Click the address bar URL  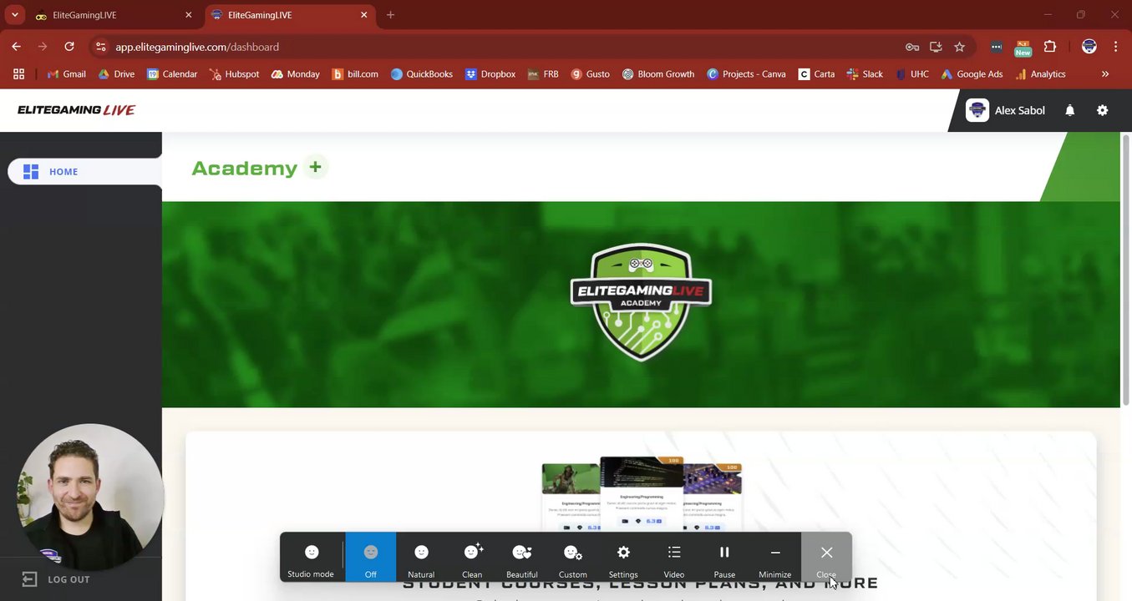coord(197,48)
